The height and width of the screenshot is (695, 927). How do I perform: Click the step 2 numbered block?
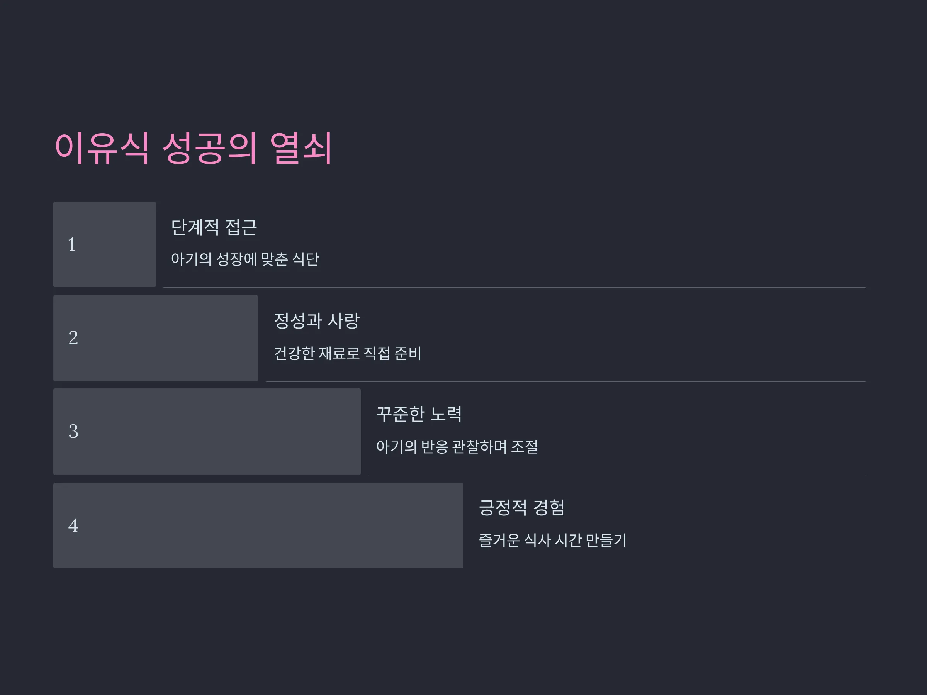(x=156, y=338)
